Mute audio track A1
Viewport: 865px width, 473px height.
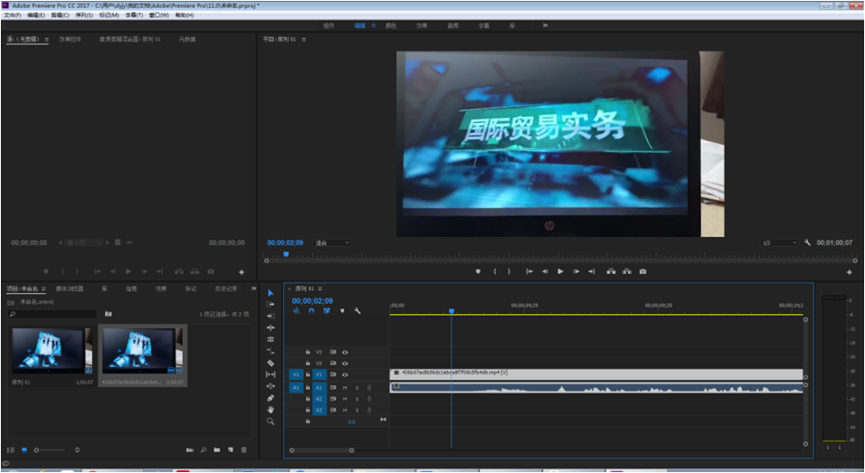(345, 387)
